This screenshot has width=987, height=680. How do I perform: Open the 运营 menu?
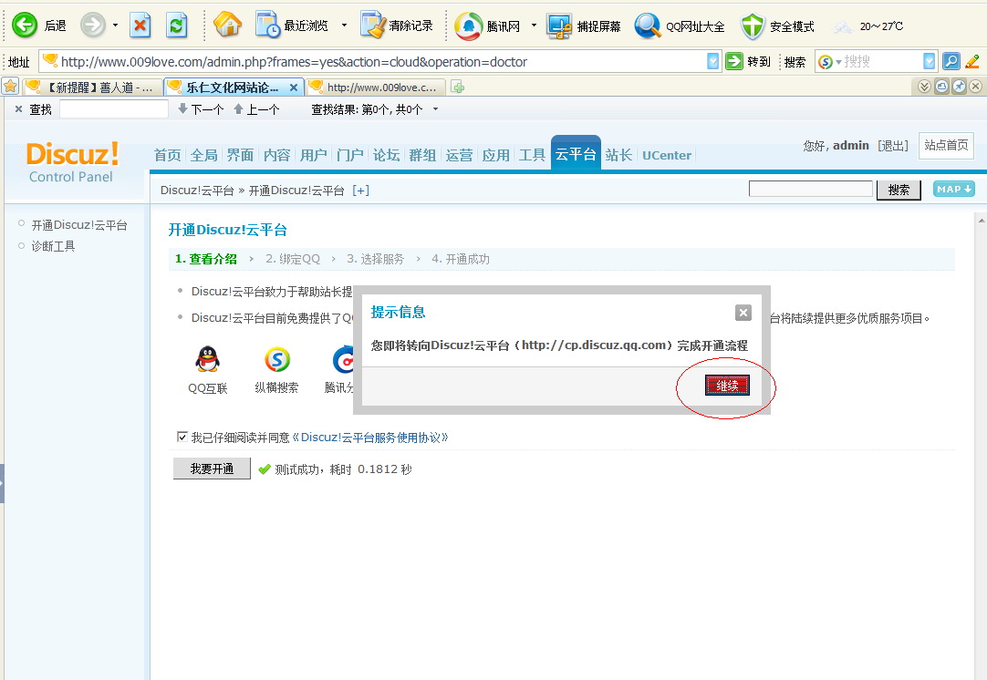pos(459,155)
